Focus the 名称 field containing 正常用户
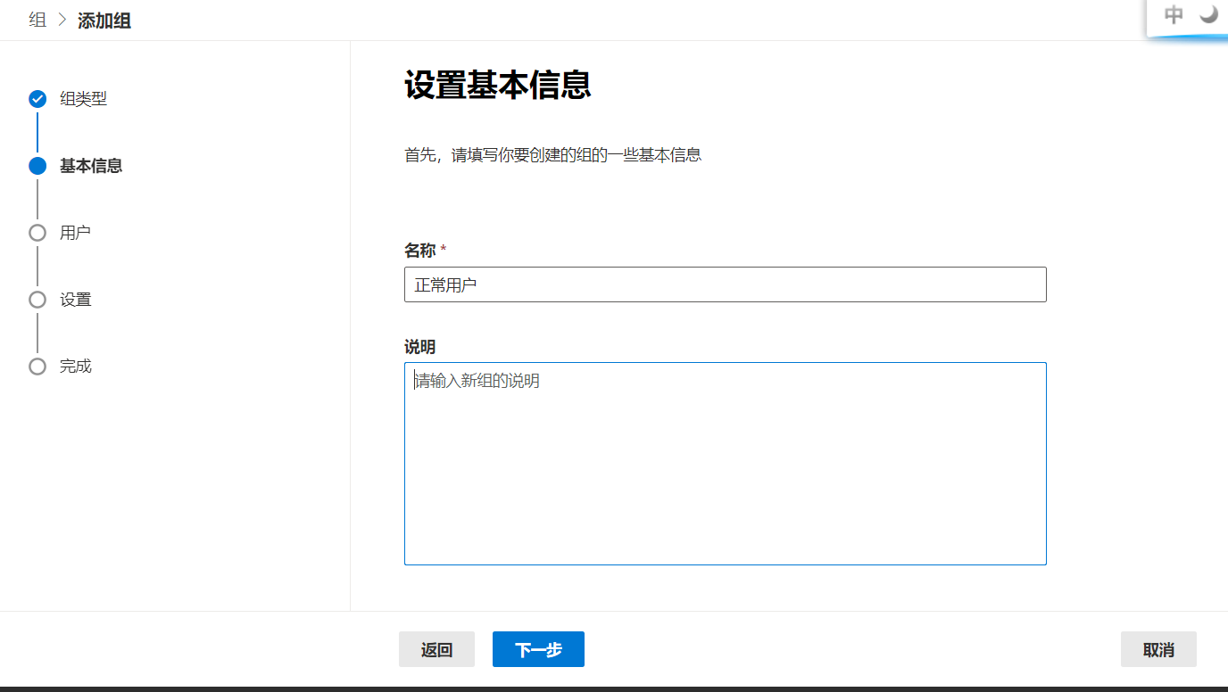1228x692 pixels. point(725,284)
